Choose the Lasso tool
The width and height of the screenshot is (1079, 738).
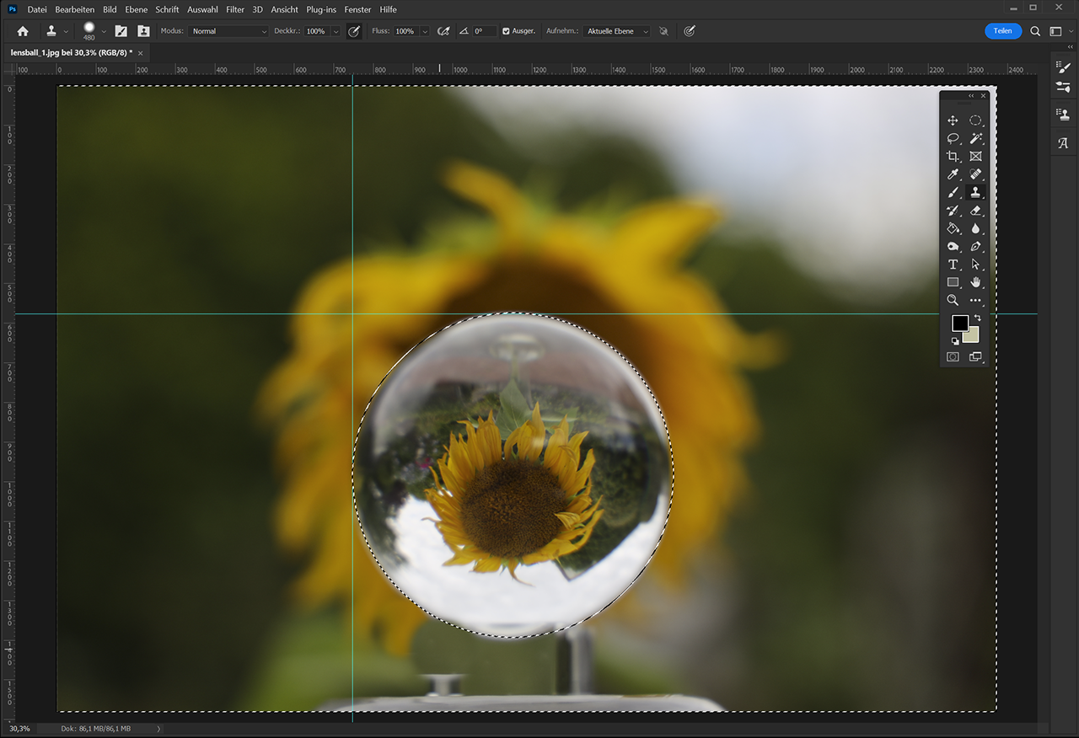pyautogui.click(x=953, y=138)
